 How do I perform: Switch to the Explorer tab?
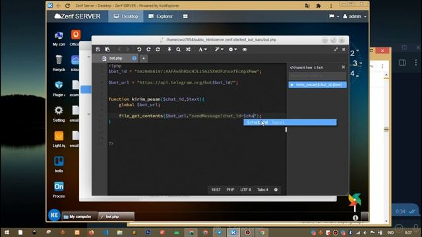(x=161, y=16)
